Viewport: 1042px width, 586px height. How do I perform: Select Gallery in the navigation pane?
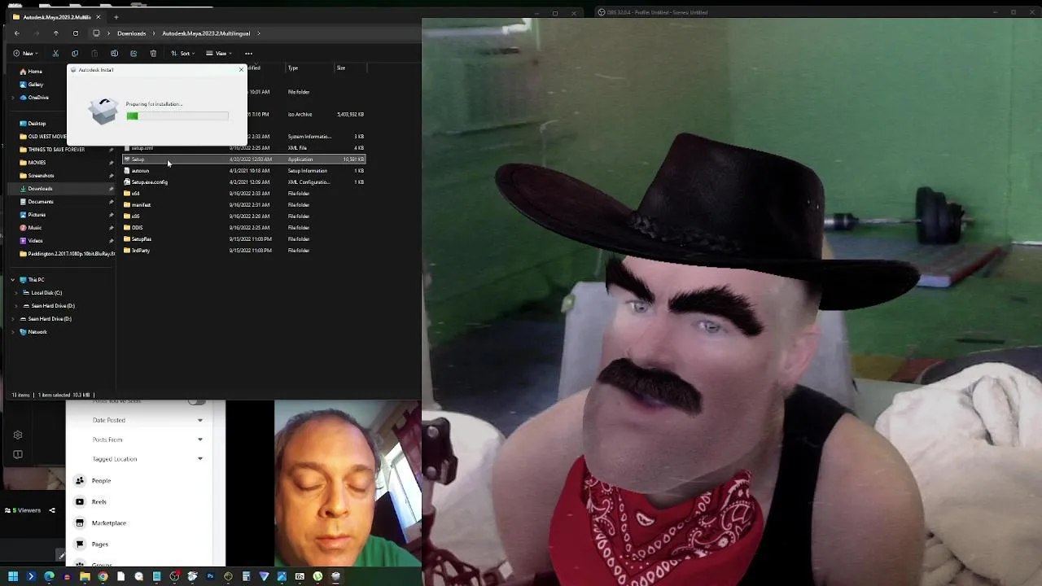click(x=36, y=85)
